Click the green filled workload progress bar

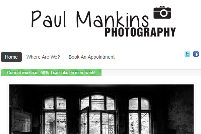click(x=51, y=73)
